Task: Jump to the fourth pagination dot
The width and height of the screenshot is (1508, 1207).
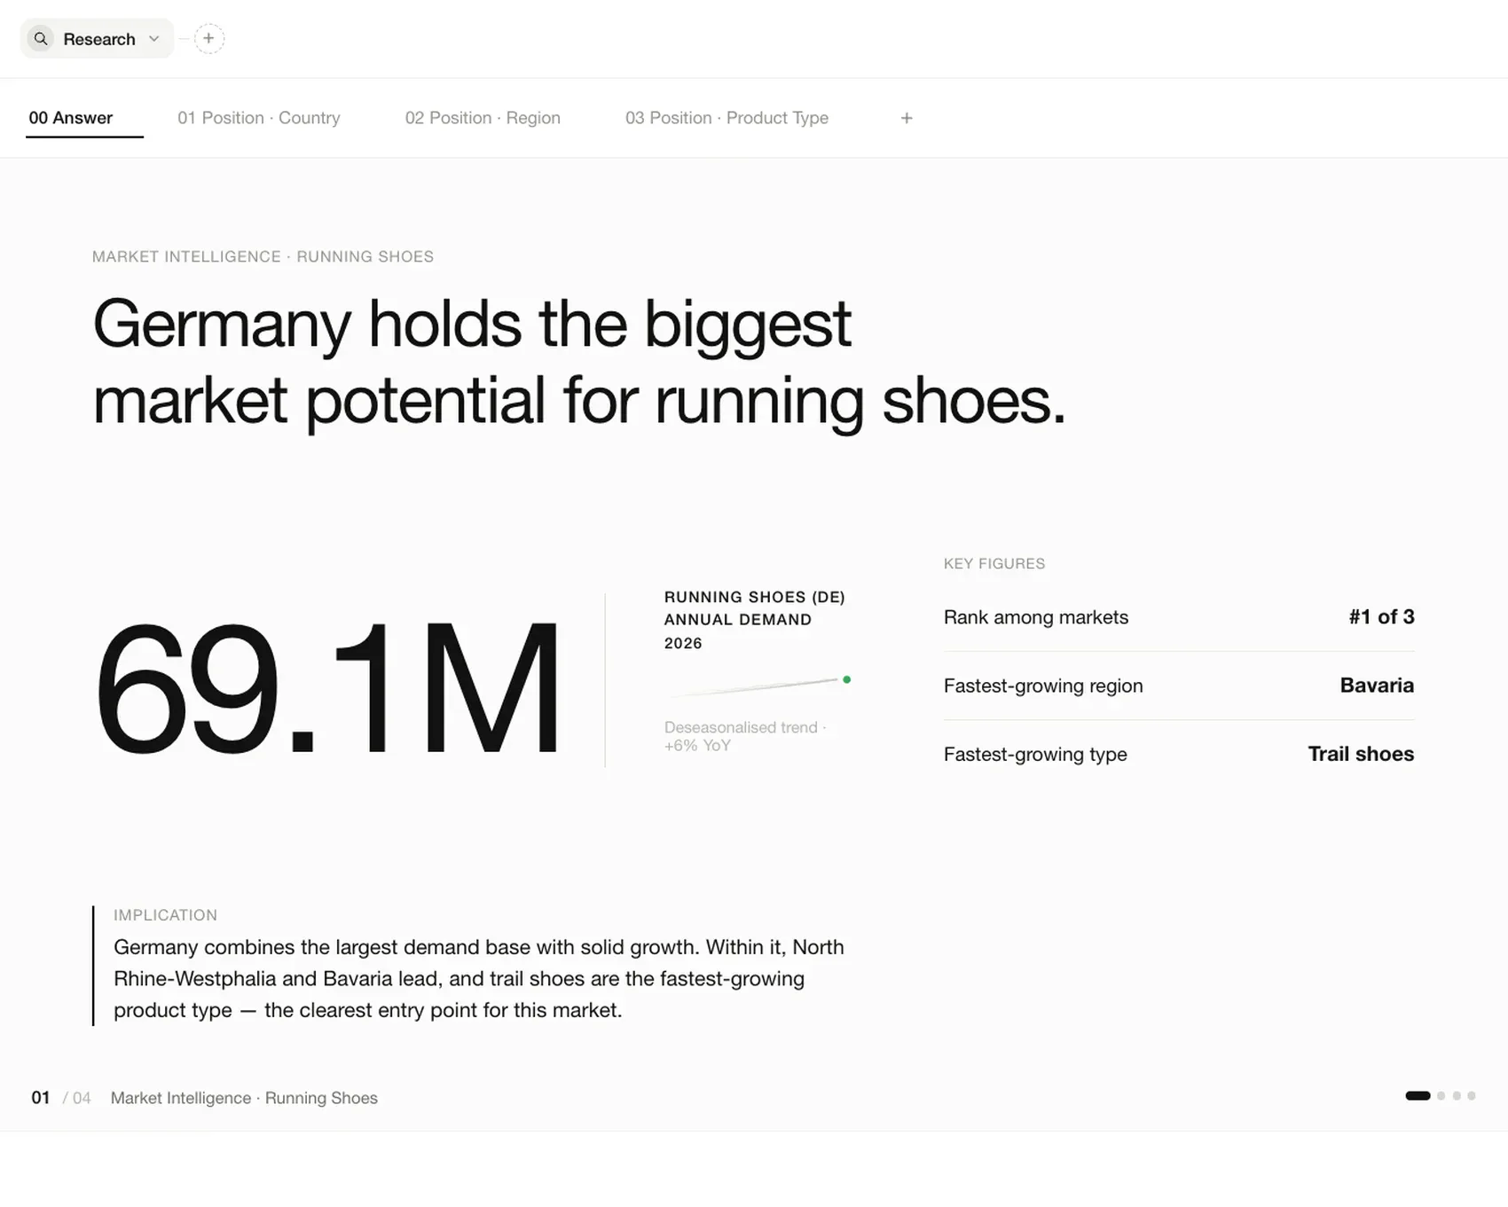Action: coord(1472,1096)
